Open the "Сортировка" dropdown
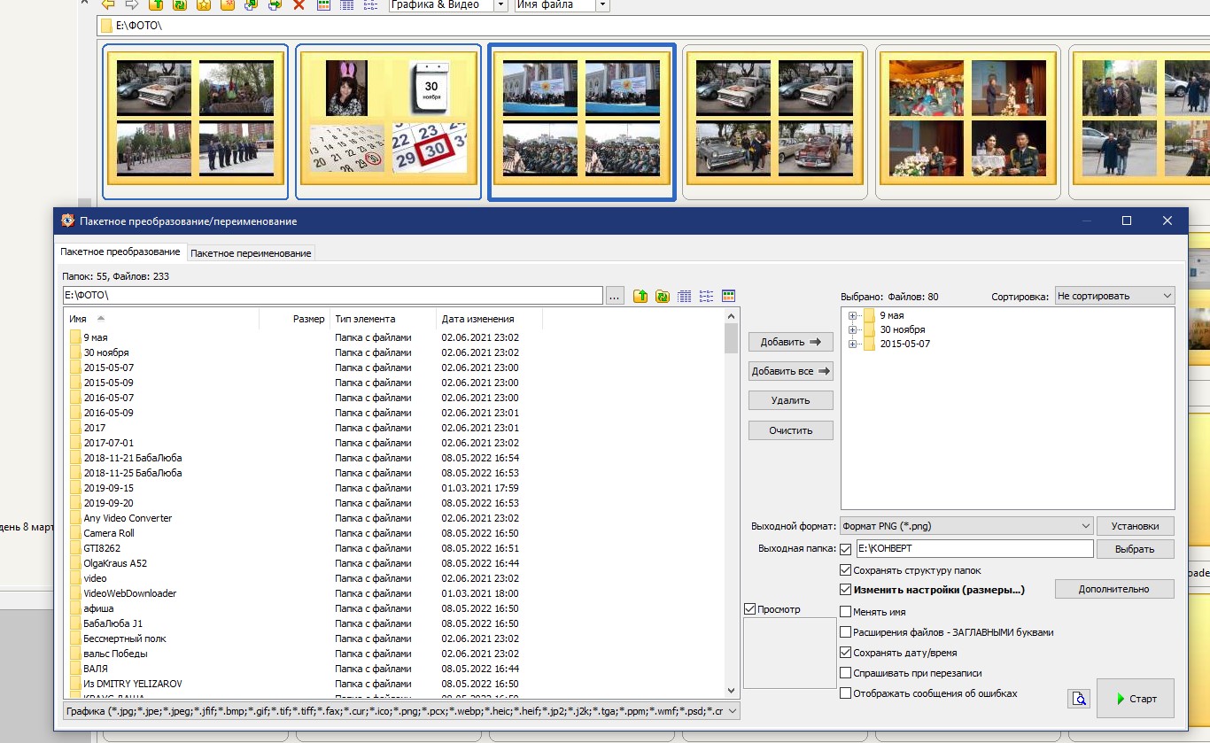1210x743 pixels. (x=1114, y=296)
